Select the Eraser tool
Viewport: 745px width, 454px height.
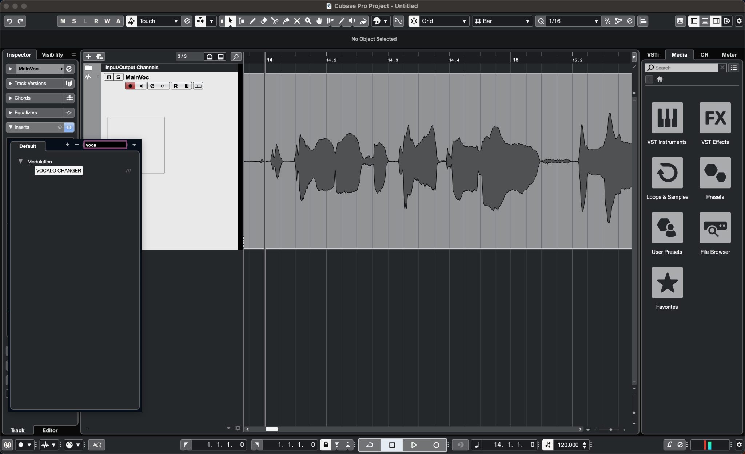(263, 21)
